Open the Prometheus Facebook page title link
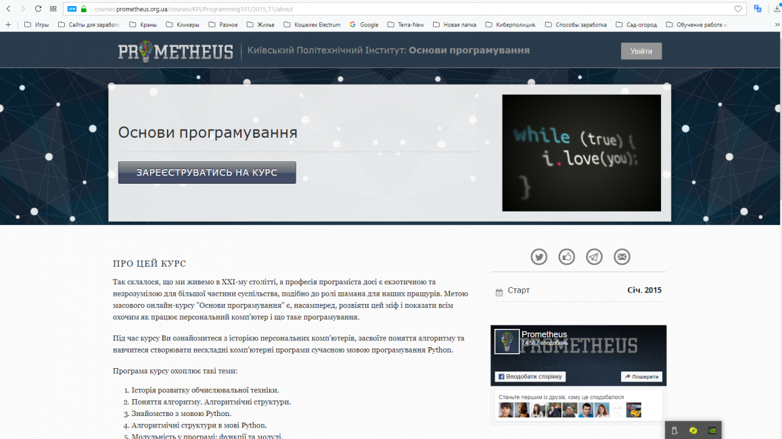Screen dimensions: 782x439 point(544,334)
